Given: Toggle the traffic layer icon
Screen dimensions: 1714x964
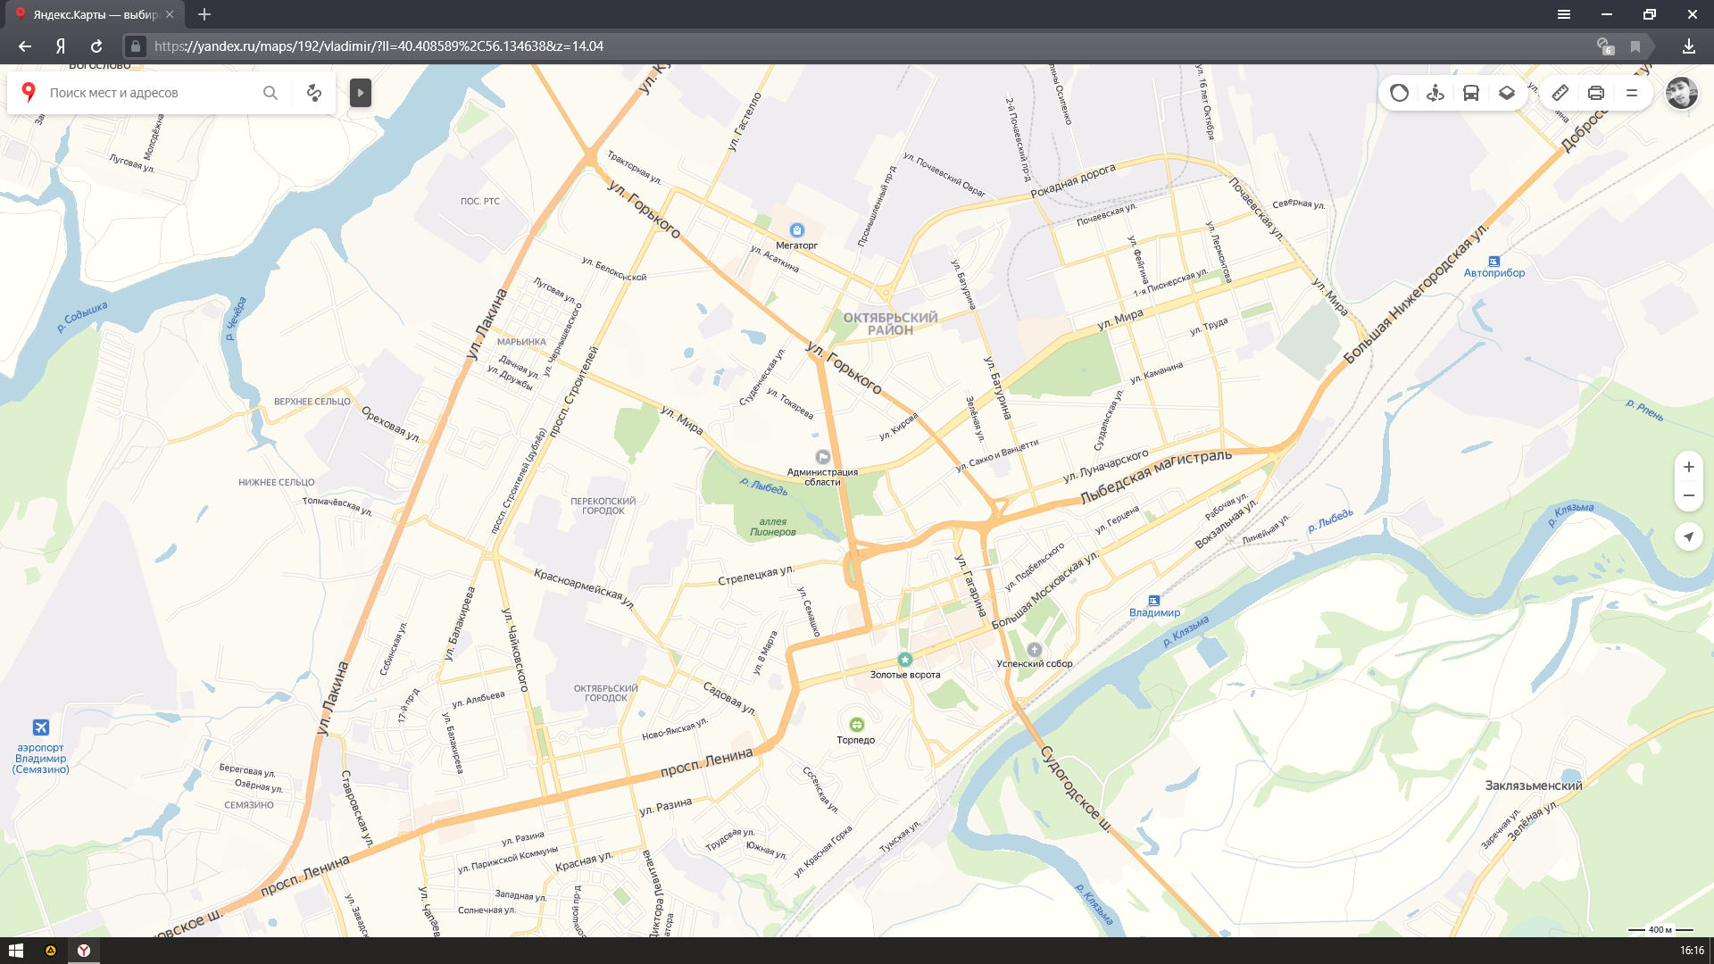Looking at the screenshot, I should pos(1399,93).
